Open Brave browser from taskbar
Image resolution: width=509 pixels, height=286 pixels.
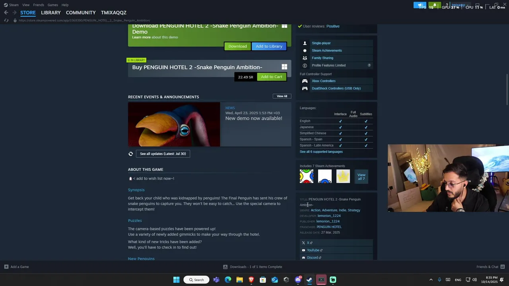pos(251,280)
